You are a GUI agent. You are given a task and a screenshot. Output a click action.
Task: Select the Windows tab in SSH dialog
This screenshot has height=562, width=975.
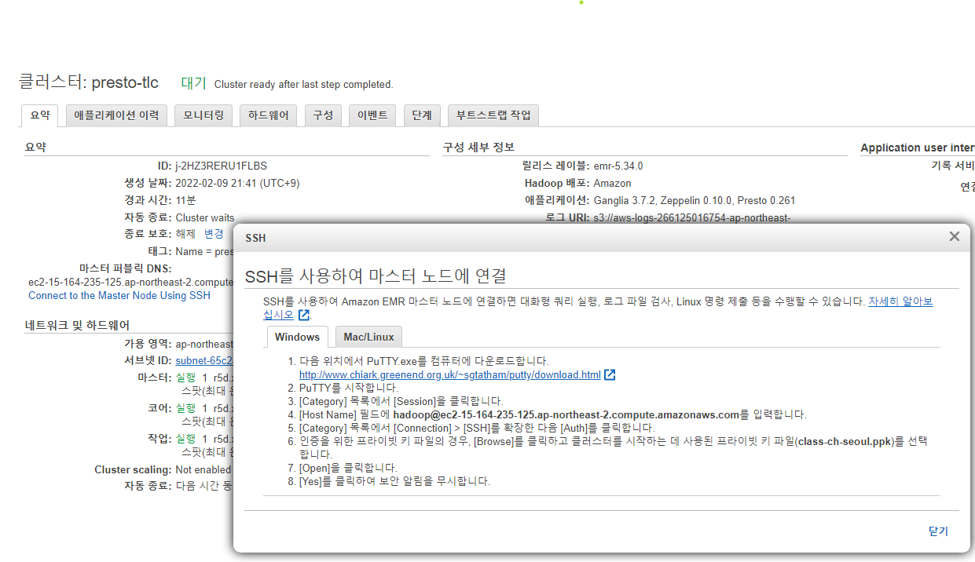tap(298, 337)
